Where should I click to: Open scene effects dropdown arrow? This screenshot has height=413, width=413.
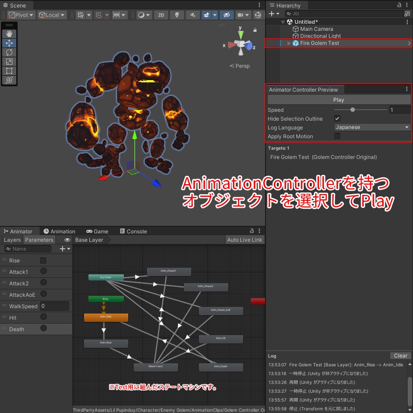[x=215, y=15]
